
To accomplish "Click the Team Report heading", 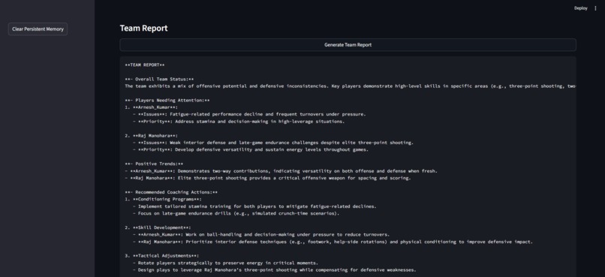I will (x=143, y=29).
